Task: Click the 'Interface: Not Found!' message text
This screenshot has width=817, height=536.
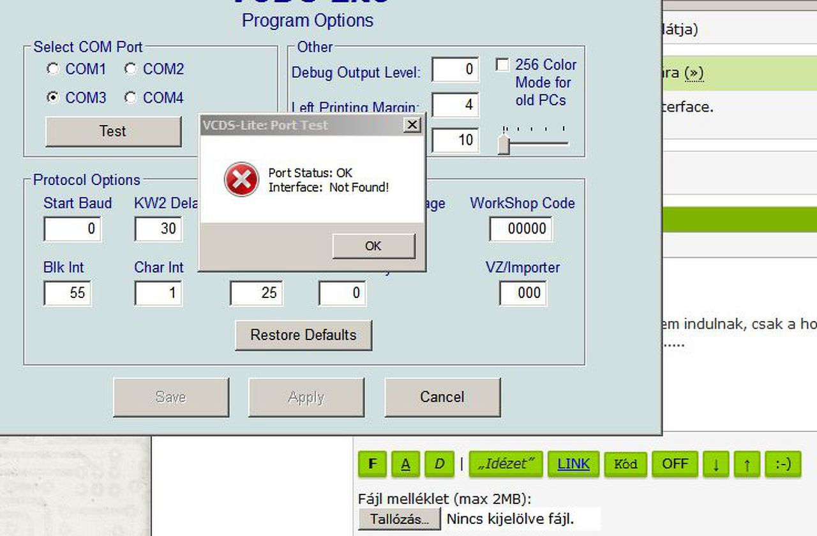Action: tap(329, 188)
